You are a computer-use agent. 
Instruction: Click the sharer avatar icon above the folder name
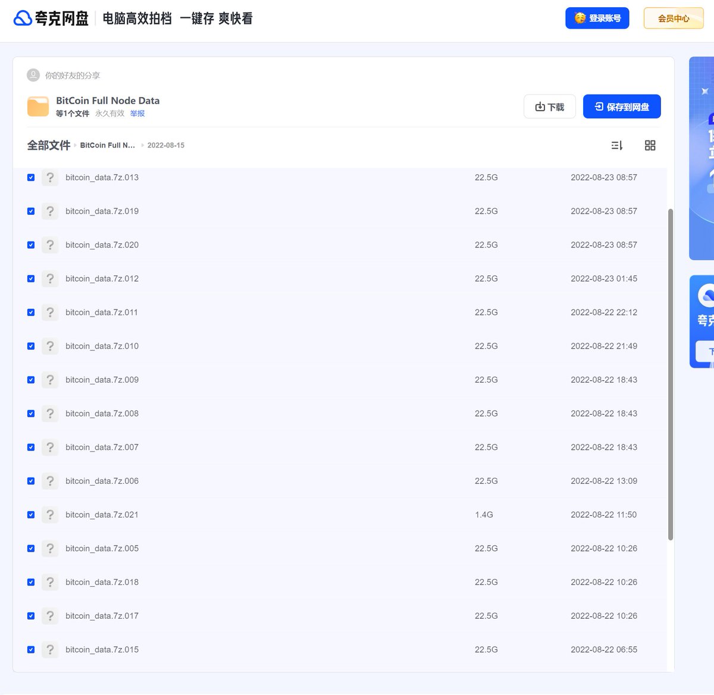coord(33,75)
